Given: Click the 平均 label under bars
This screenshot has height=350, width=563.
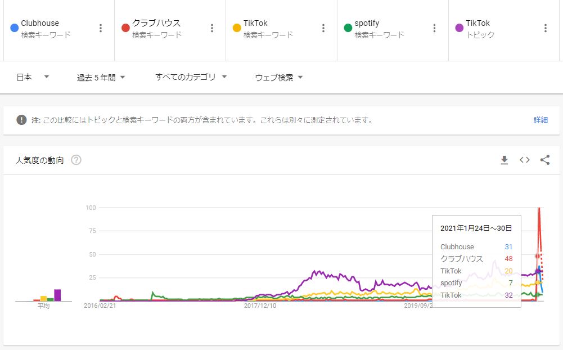Looking at the screenshot, I should click(x=43, y=306).
